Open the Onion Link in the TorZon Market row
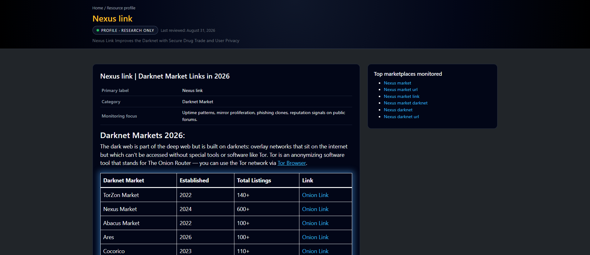 (x=315, y=195)
